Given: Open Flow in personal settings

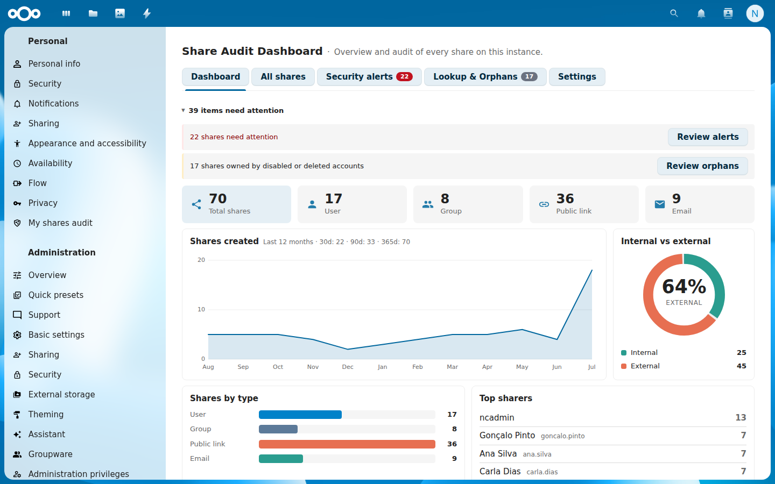Looking at the screenshot, I should click(x=85, y=183).
